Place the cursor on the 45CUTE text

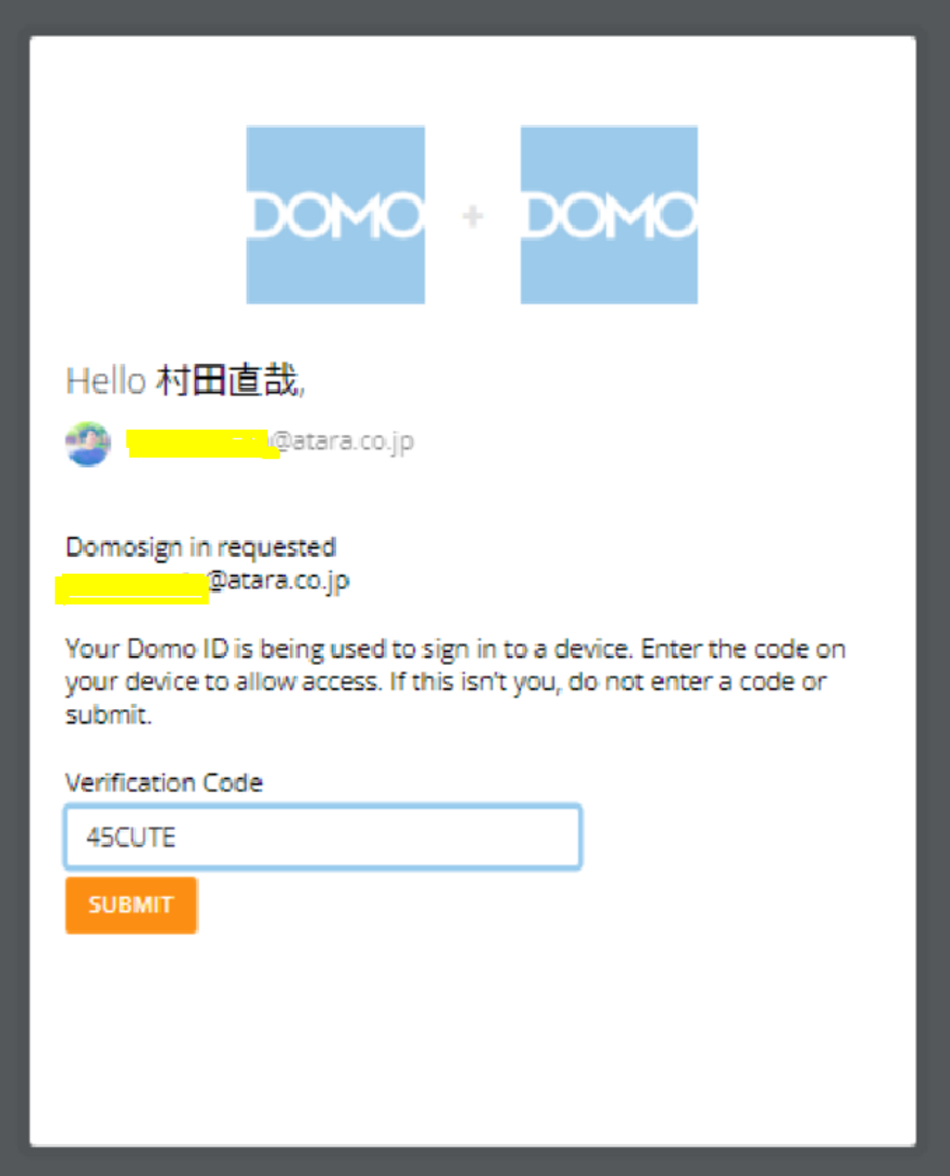131,837
